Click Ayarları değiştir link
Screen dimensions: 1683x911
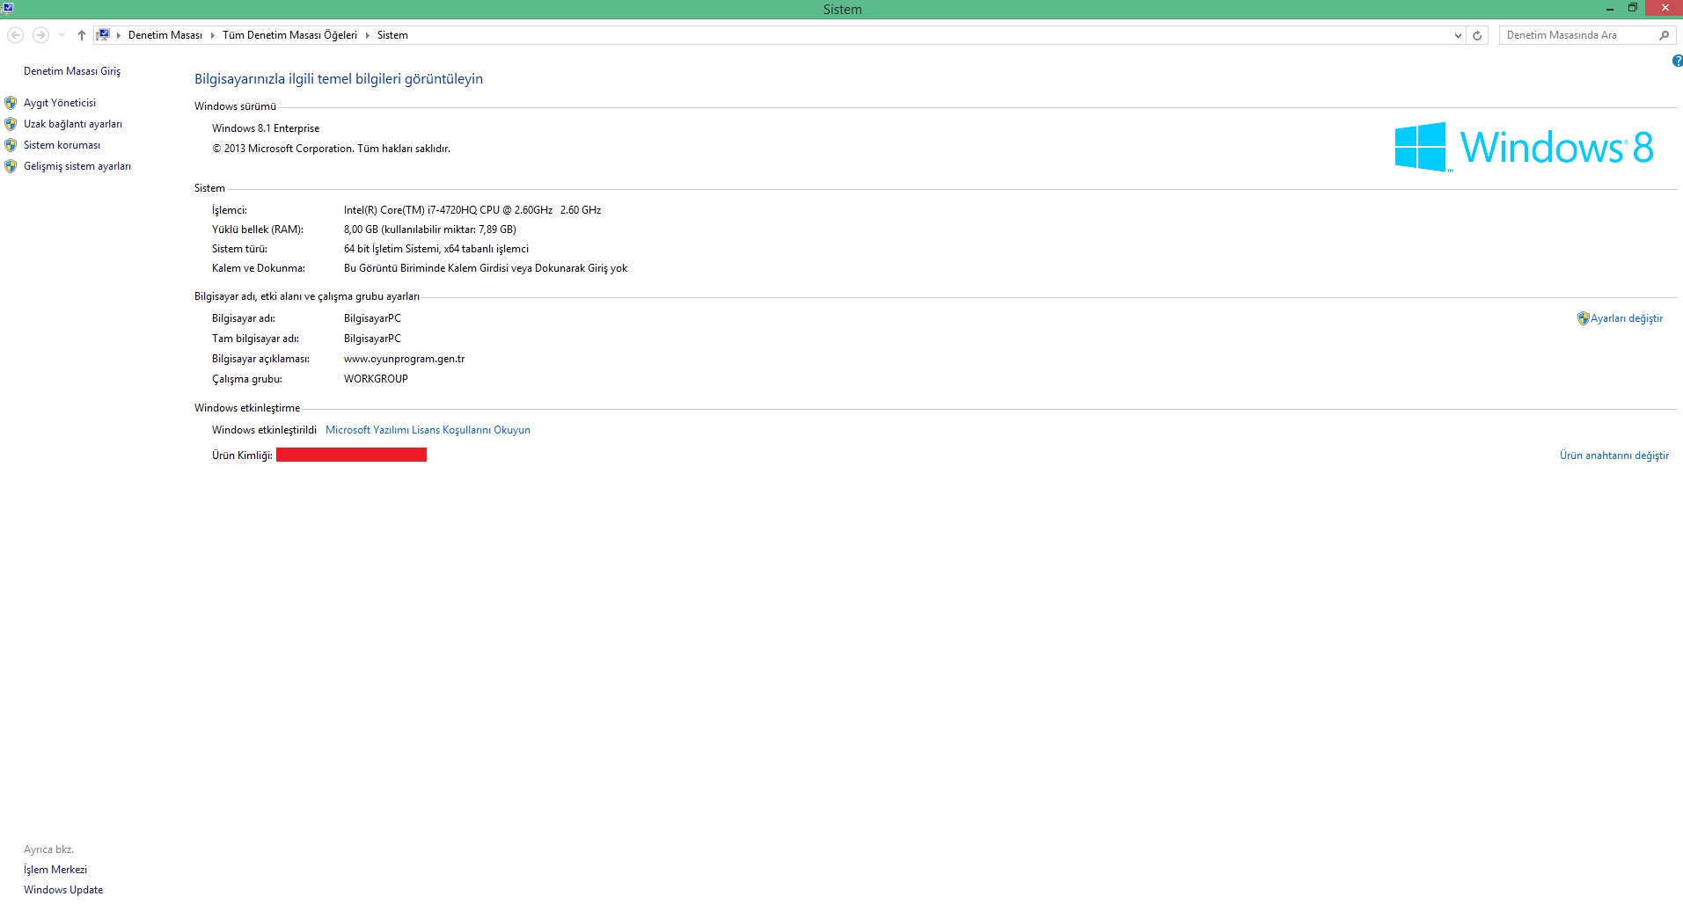tap(1627, 318)
